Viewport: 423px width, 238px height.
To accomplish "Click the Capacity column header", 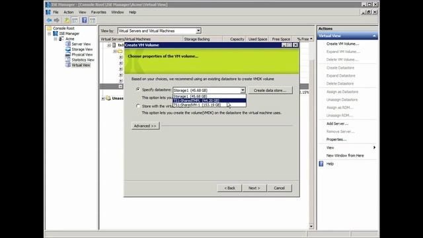I will point(234,39).
